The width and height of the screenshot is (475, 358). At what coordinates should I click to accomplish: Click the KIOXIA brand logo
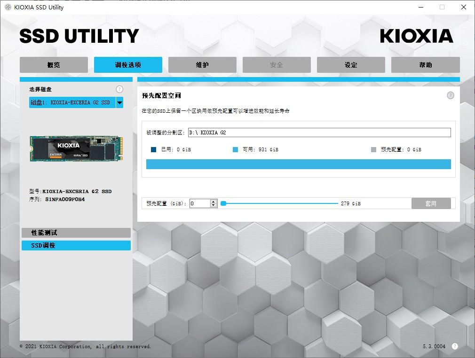click(x=417, y=36)
